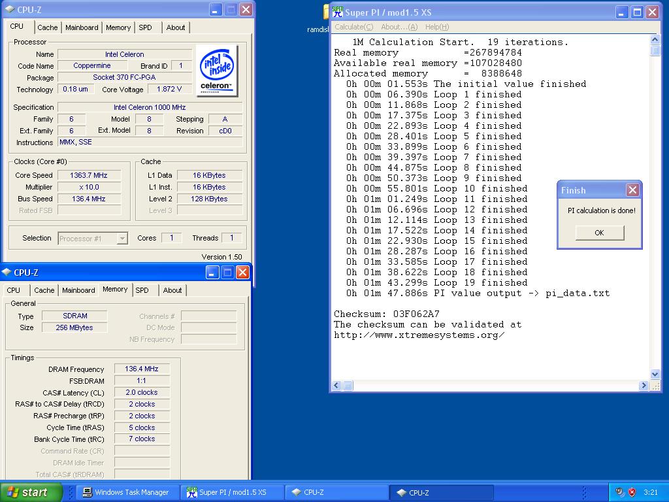The image size is (669, 502).
Task: Click the Socket 370 FC-PGA package field
Action: (x=125, y=77)
